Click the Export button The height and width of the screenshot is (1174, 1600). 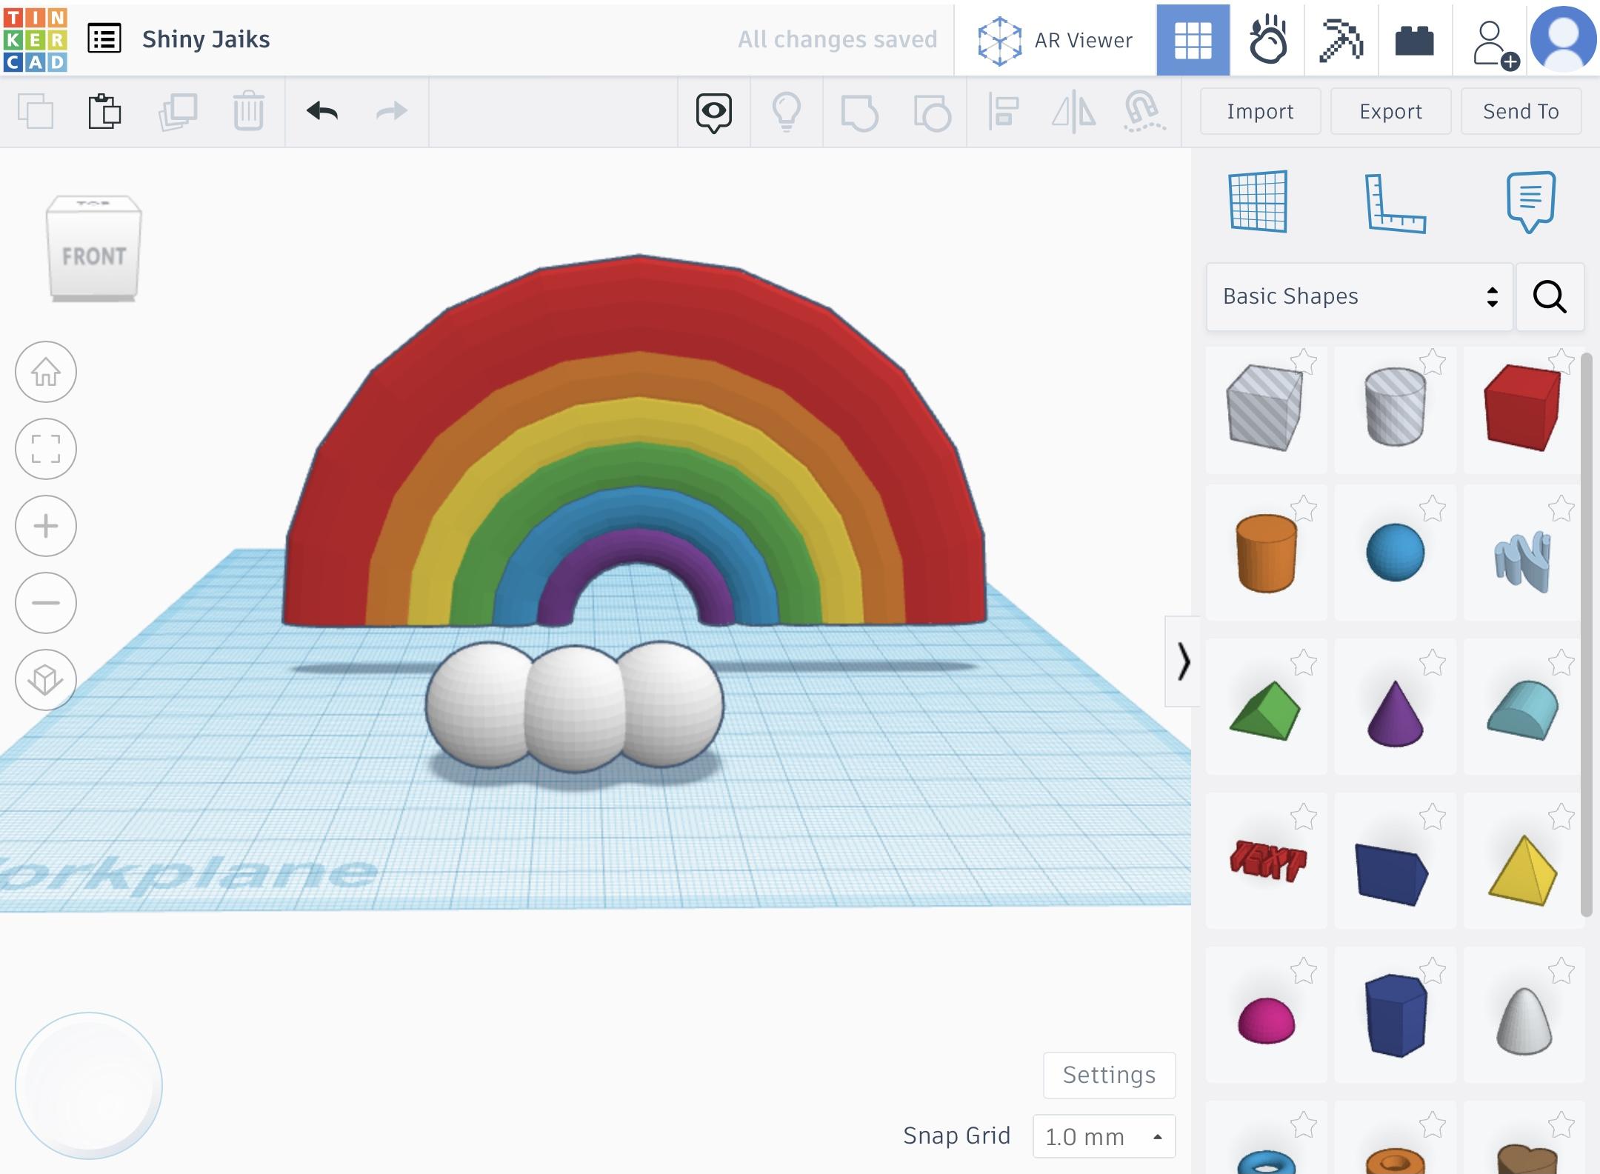tap(1390, 112)
